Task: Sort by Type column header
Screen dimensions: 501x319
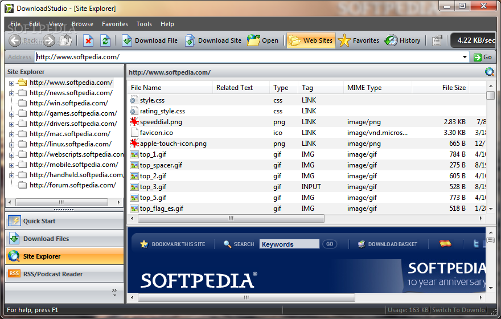Action: (x=284, y=88)
